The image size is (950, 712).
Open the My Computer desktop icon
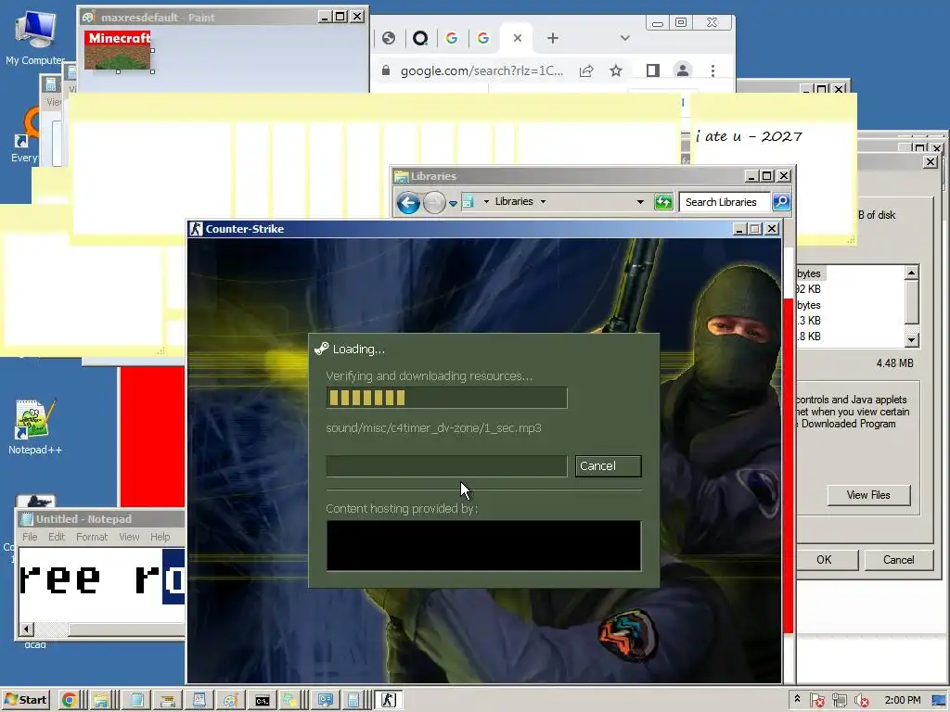[x=36, y=37]
